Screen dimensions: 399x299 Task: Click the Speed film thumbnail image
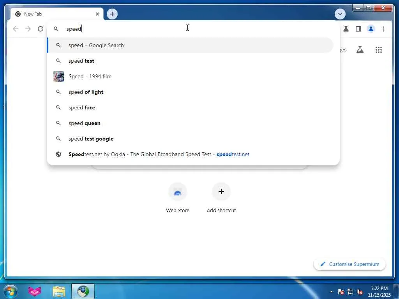click(58, 76)
